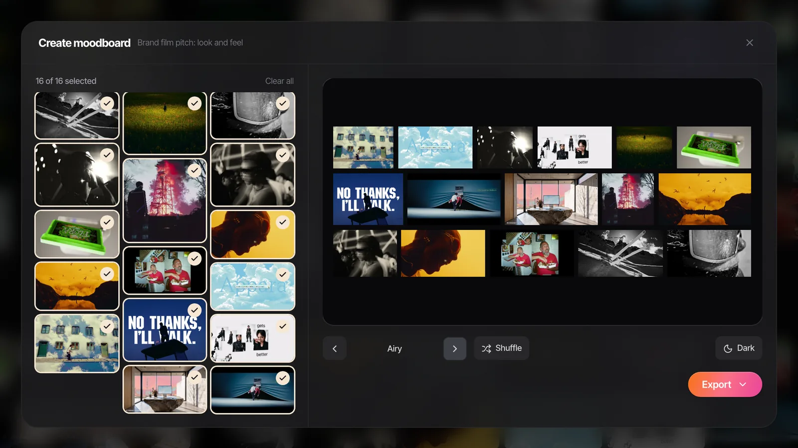Deselect the office desk interior image

click(x=195, y=377)
